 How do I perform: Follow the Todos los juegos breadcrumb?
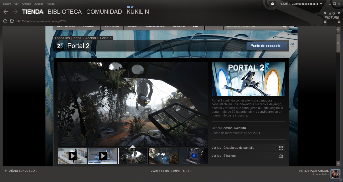click(x=68, y=38)
